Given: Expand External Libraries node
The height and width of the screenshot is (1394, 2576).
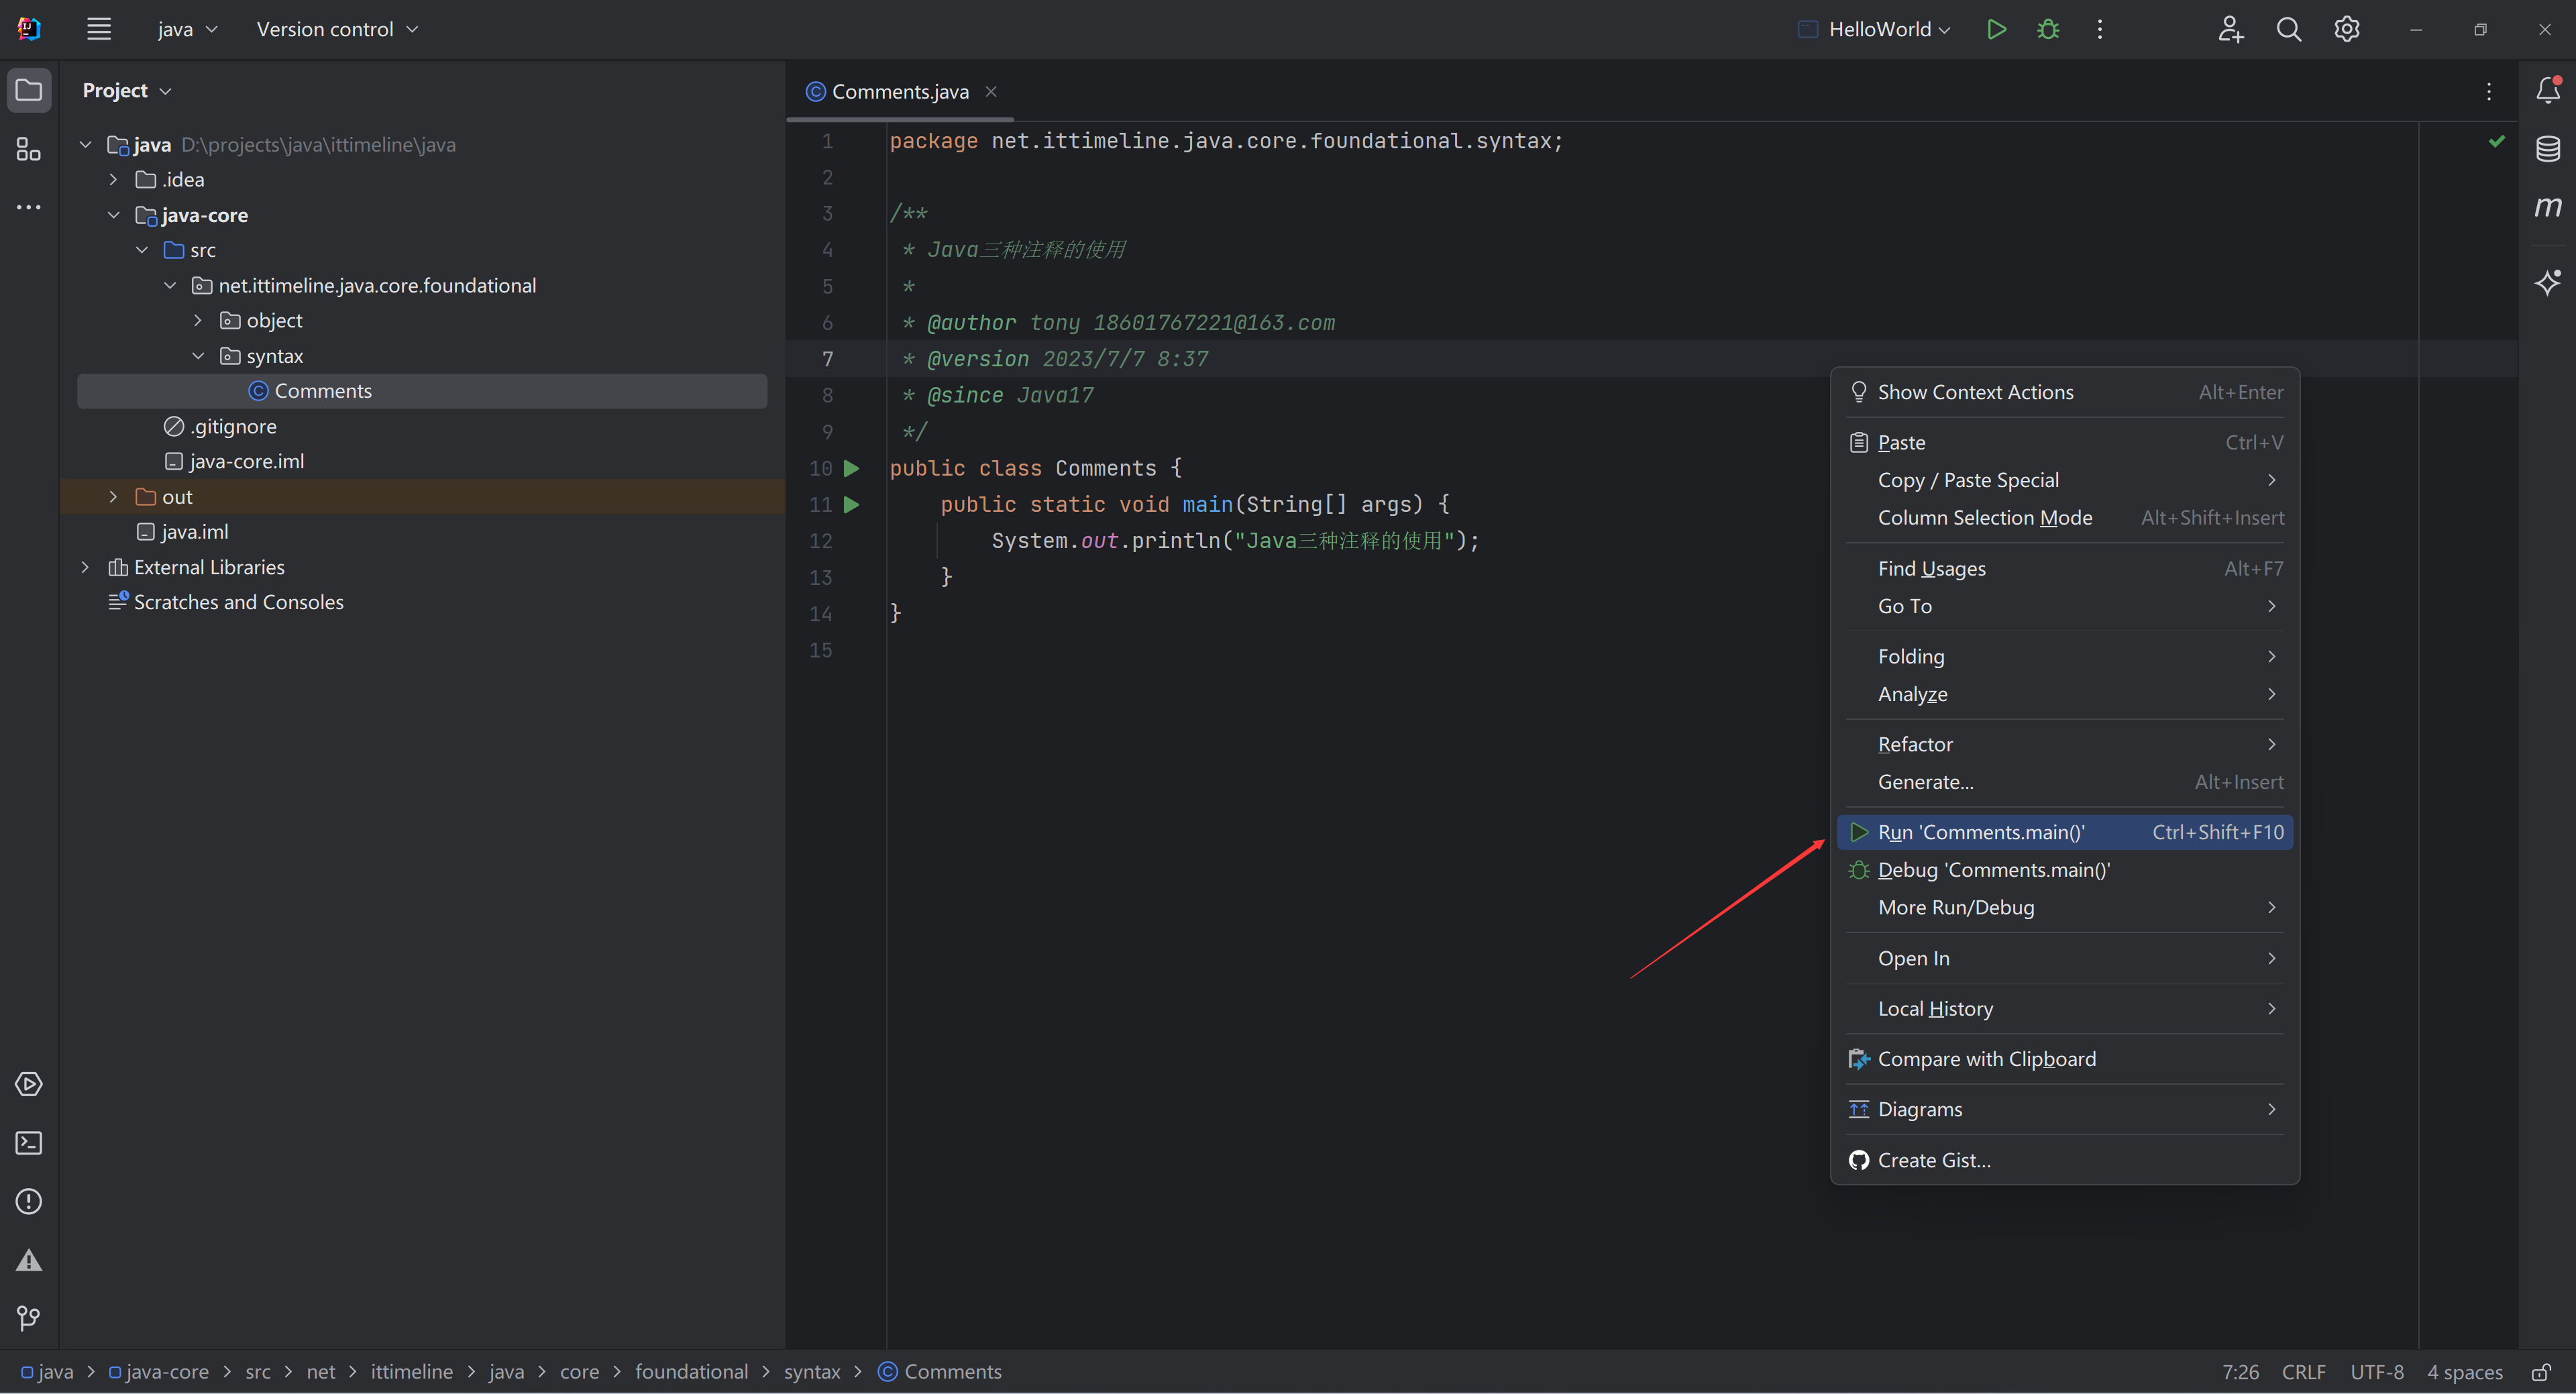Looking at the screenshot, I should [86, 567].
